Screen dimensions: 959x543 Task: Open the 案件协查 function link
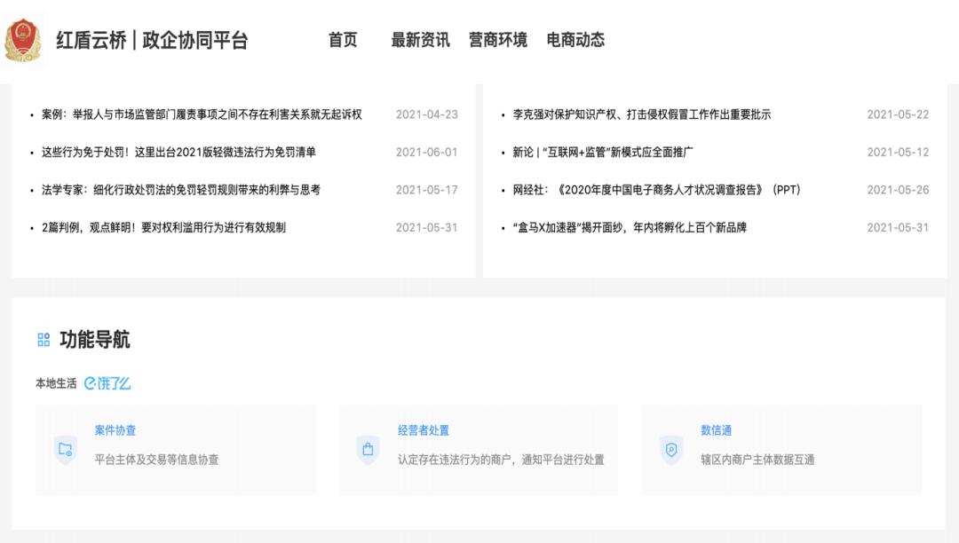(115, 430)
